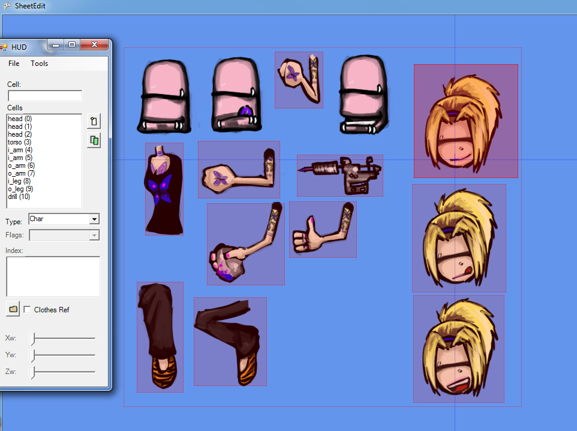Select the bent leg sprite

[x=230, y=342]
